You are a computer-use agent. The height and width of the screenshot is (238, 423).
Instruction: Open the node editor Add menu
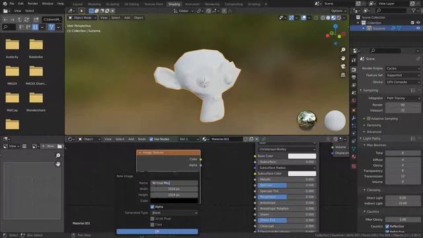[x=131, y=139]
